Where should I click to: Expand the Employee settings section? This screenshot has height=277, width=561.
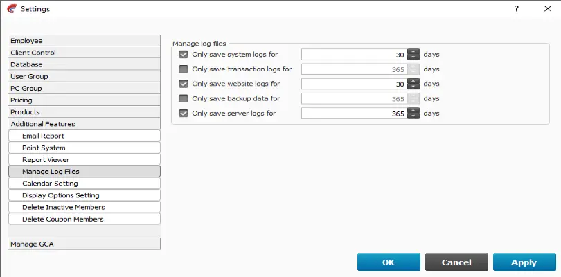(84, 41)
